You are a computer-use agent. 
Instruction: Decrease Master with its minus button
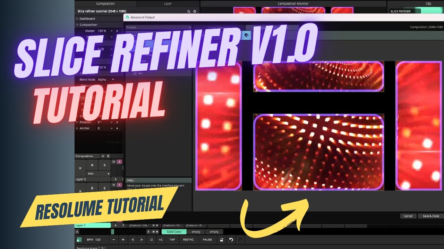pyautogui.click(x=112, y=31)
